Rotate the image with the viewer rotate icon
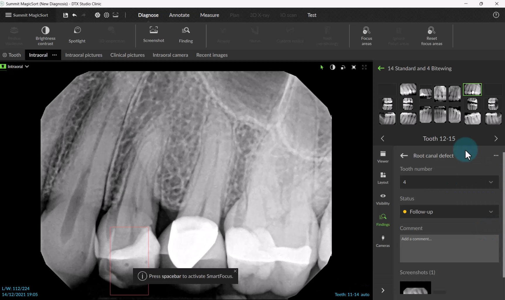Image resolution: width=505 pixels, height=300 pixels. point(343,67)
